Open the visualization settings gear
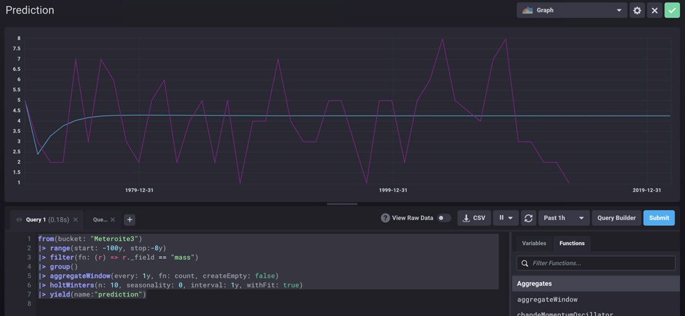Viewport: 685px width, 316px height. click(637, 11)
